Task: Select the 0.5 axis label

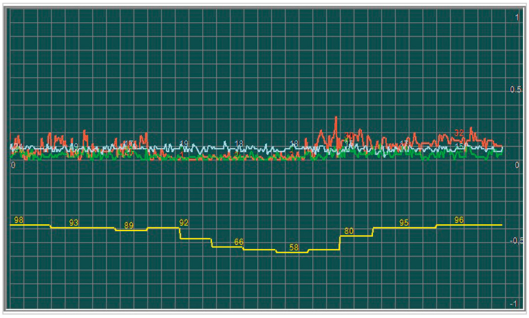Action: (x=515, y=90)
